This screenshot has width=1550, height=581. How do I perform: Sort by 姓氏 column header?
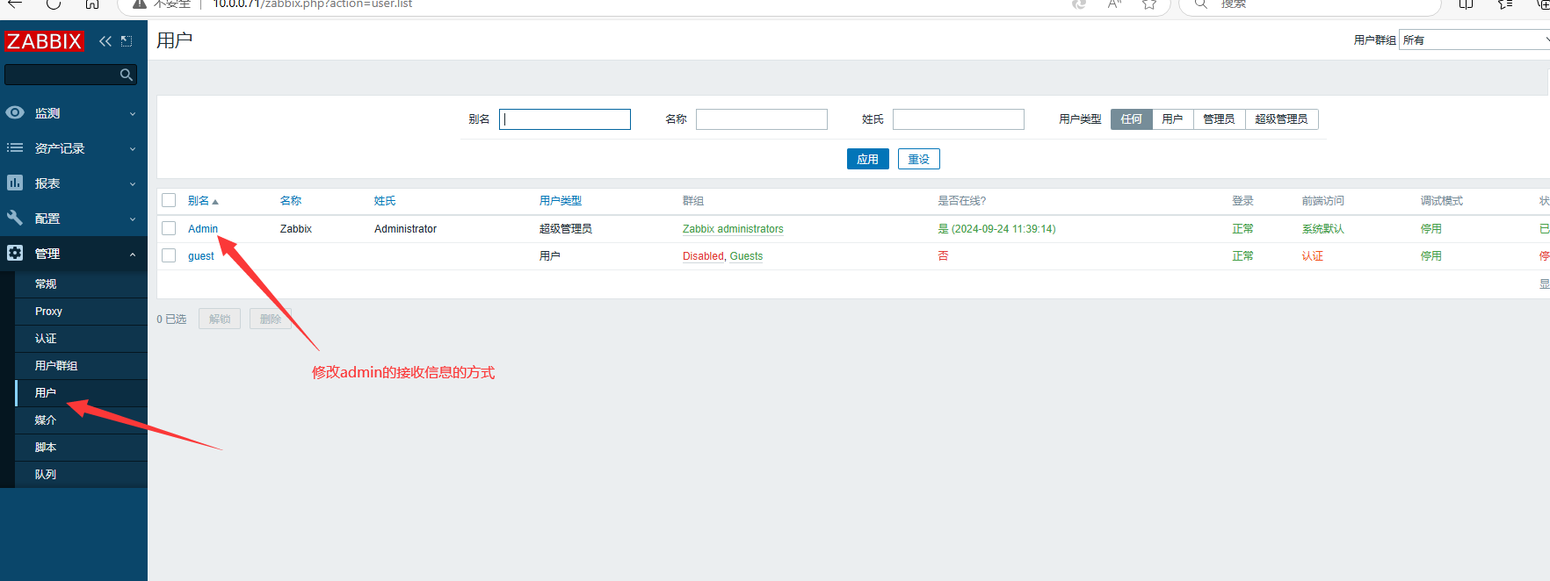[385, 201]
